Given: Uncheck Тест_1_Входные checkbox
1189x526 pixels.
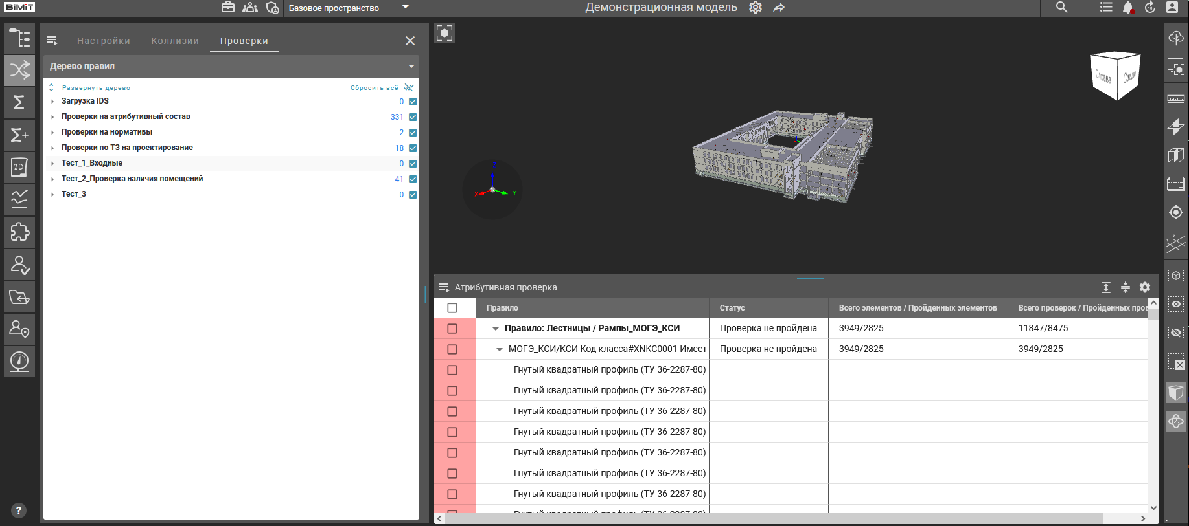Looking at the screenshot, I should point(413,164).
